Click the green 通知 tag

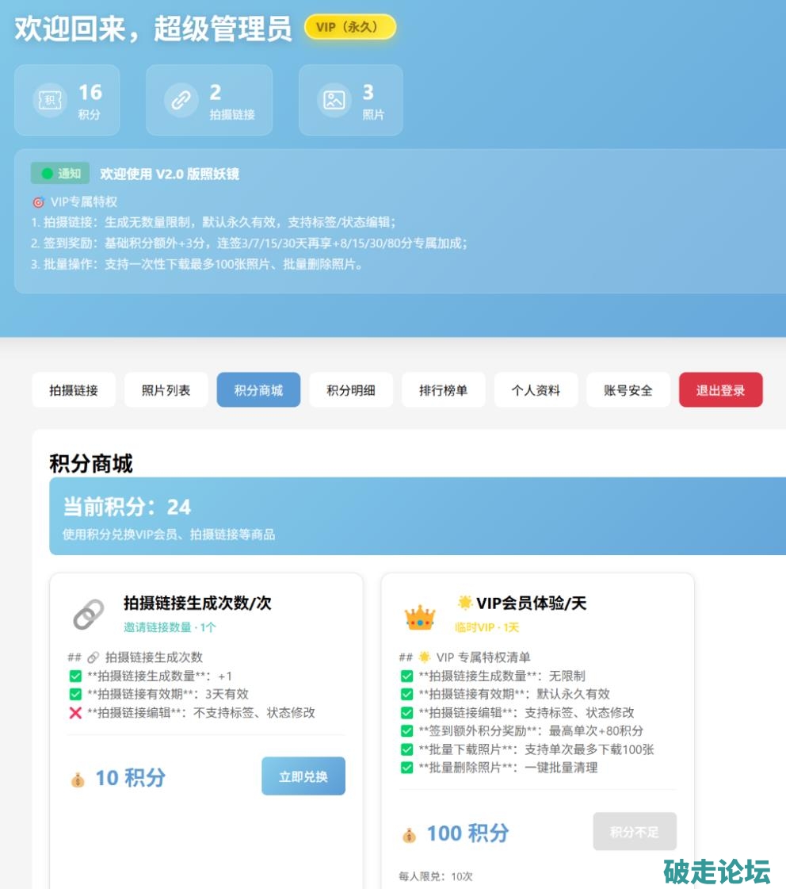pos(60,174)
